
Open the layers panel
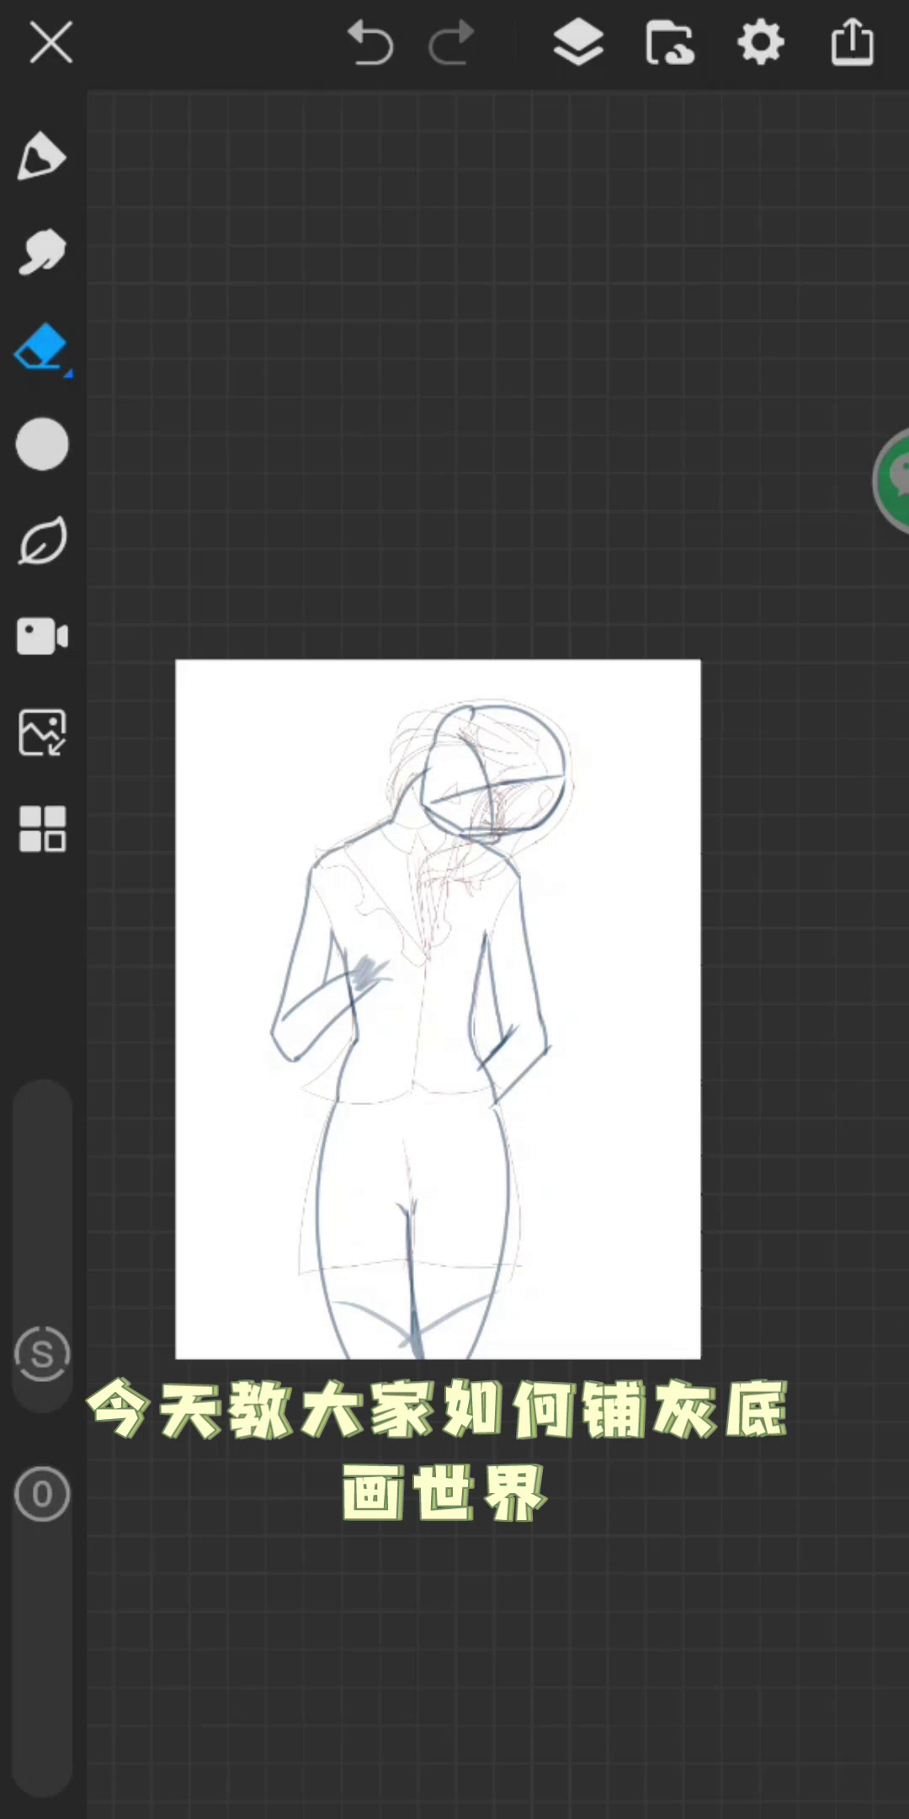tap(578, 43)
